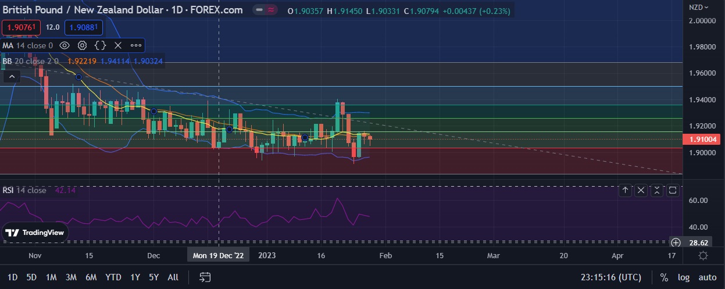
Task: Click the Go to date calendar icon
Action: click(x=204, y=277)
